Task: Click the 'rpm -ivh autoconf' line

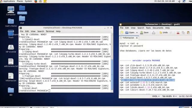Action: click(x=143, y=82)
